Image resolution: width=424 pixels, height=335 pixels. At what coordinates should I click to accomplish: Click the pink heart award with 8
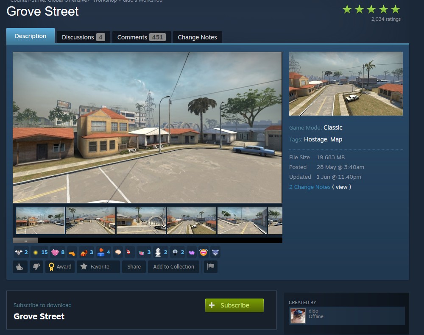pyautogui.click(x=57, y=252)
